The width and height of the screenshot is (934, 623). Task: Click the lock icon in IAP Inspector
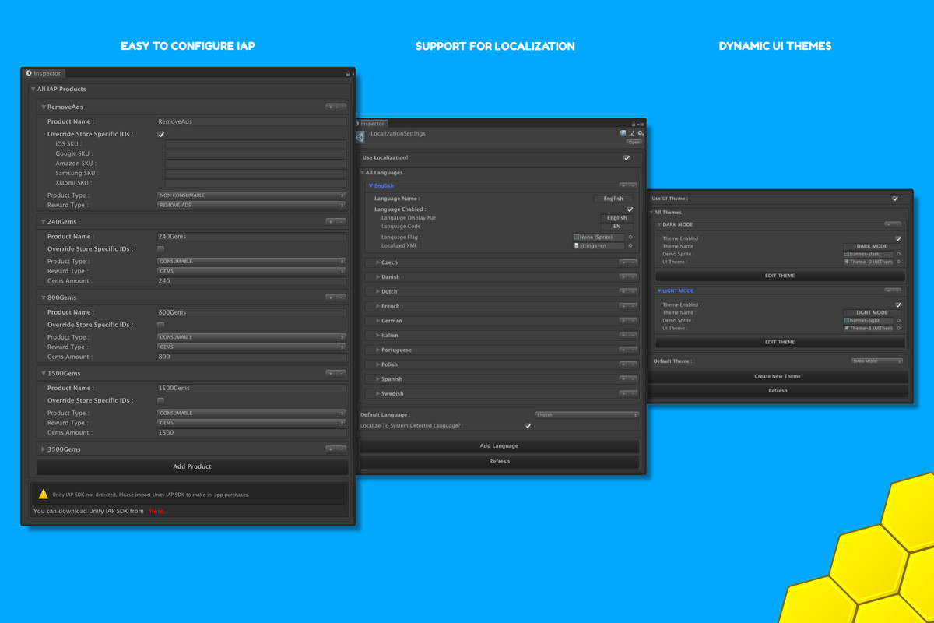coord(348,74)
